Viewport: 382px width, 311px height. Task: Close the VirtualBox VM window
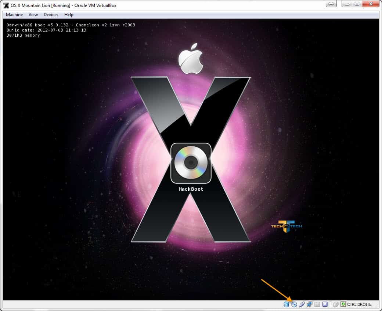click(x=371, y=4)
